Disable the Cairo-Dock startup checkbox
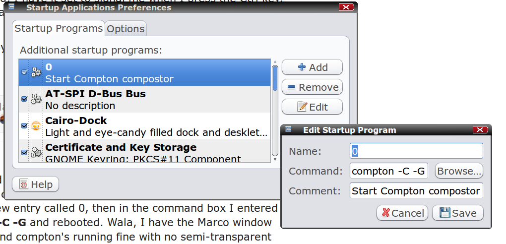Screen dimensions: 506x244 (24, 126)
